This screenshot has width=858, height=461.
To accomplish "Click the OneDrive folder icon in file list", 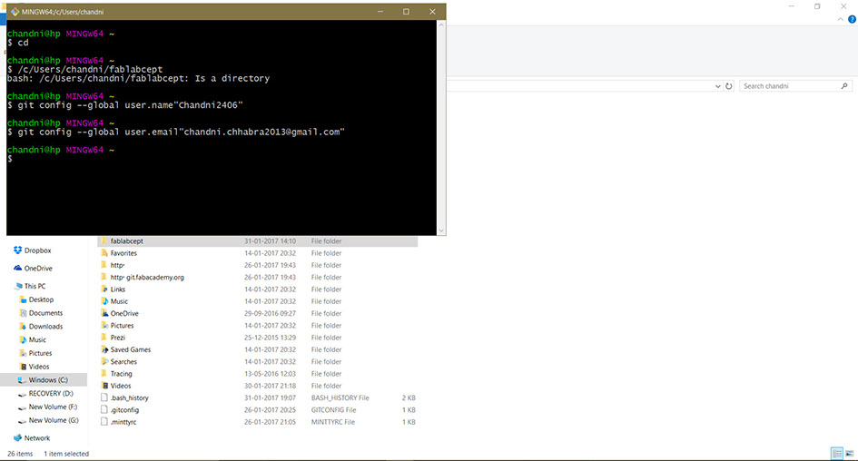I will (x=104, y=313).
